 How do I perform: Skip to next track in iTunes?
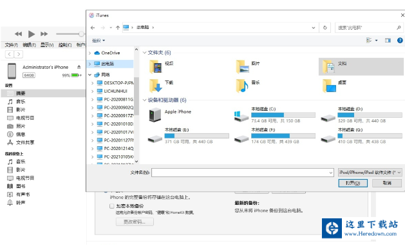pyautogui.click(x=44, y=34)
